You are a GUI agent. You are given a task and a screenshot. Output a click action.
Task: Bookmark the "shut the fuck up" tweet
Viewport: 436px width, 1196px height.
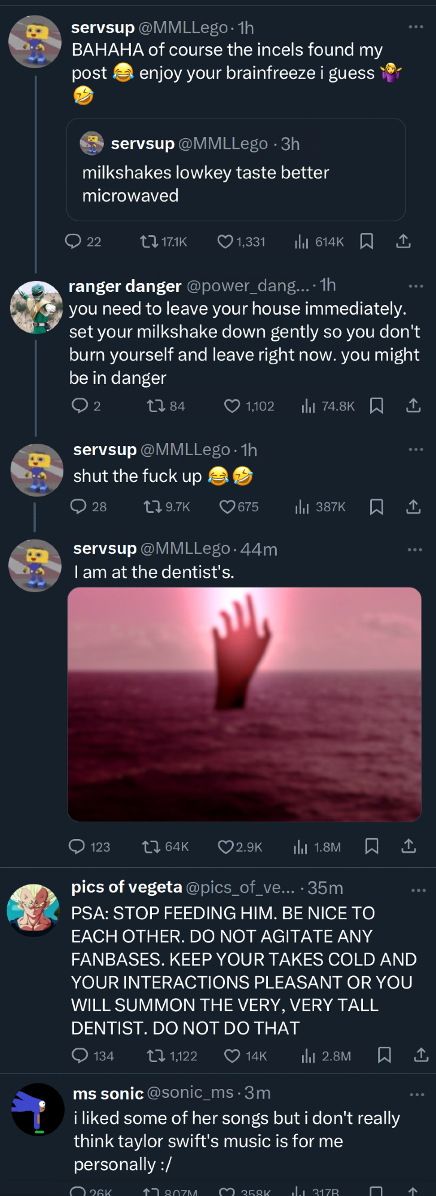click(x=376, y=507)
